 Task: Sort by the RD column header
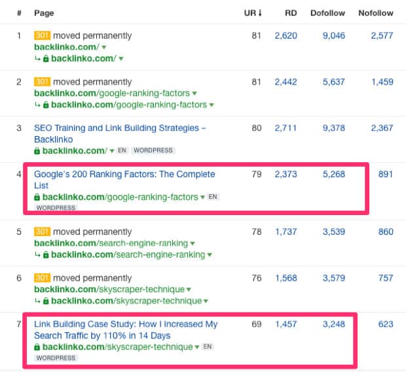291,13
